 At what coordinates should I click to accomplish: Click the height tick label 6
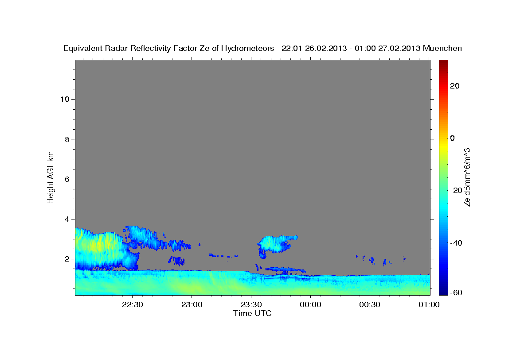coord(67,179)
